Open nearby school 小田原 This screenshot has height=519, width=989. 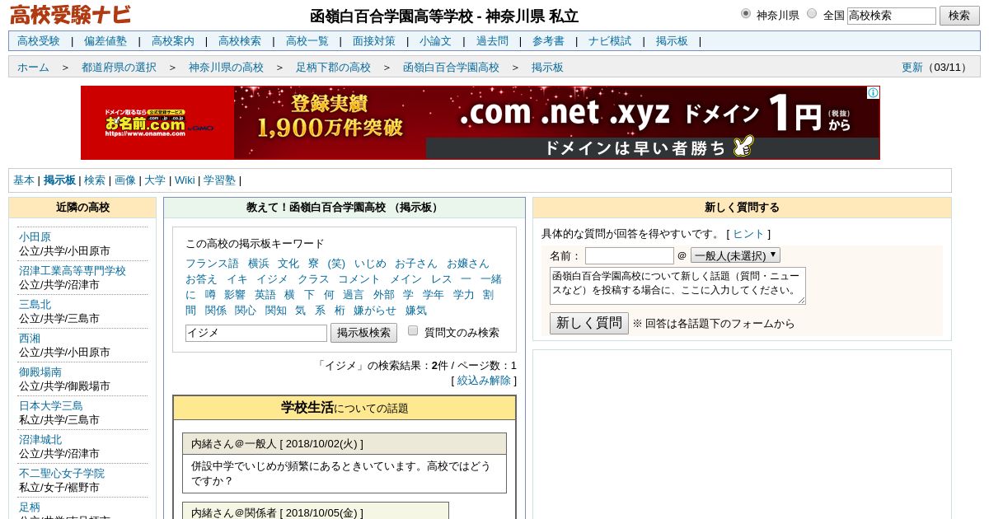(35, 237)
